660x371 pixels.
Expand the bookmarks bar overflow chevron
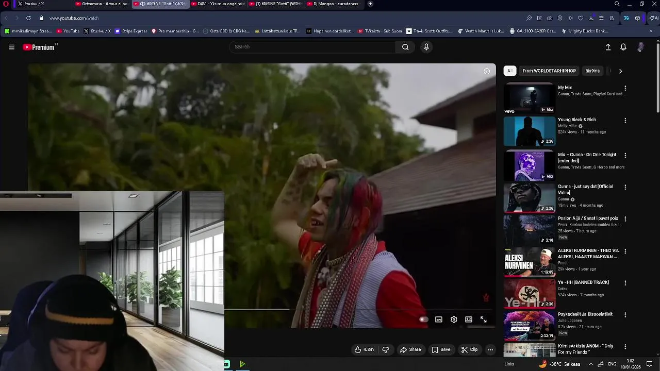pyautogui.click(x=651, y=31)
